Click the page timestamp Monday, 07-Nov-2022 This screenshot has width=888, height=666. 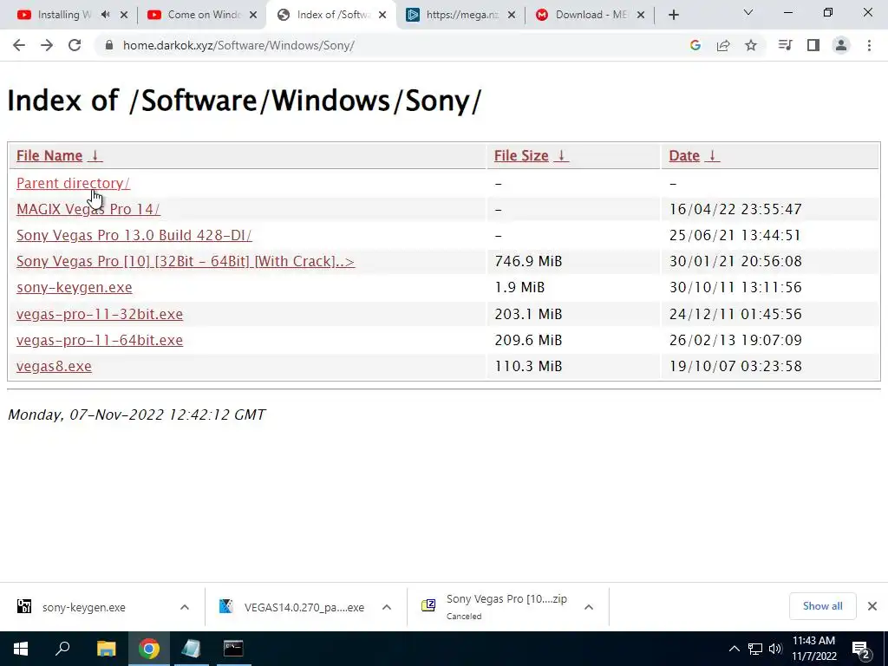pyautogui.click(x=136, y=415)
